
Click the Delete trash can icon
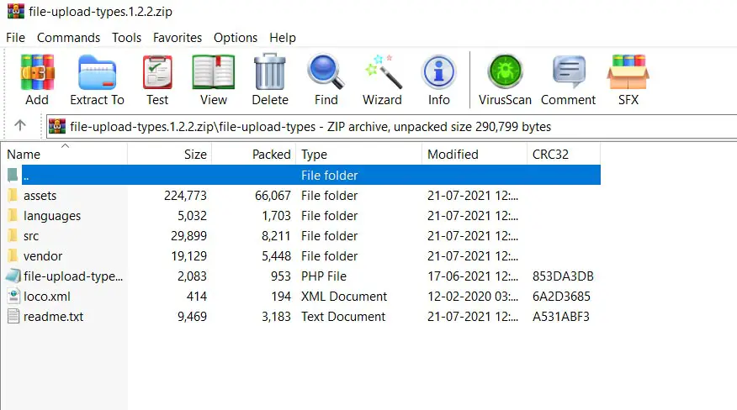(x=270, y=71)
